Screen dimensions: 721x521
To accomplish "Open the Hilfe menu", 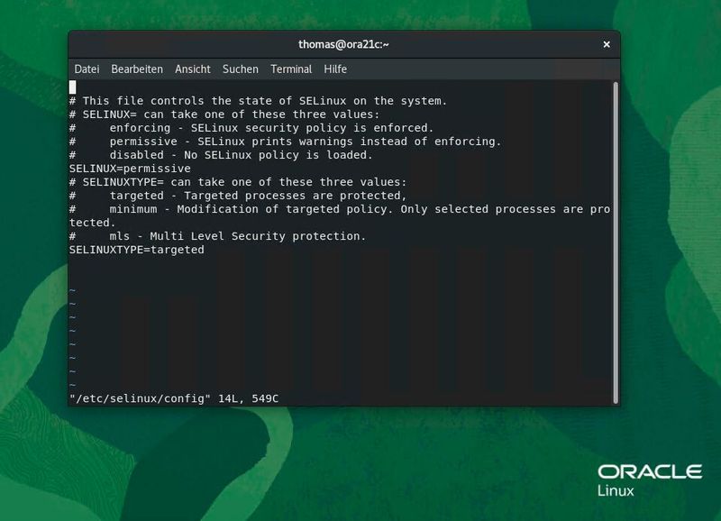I will point(333,69).
